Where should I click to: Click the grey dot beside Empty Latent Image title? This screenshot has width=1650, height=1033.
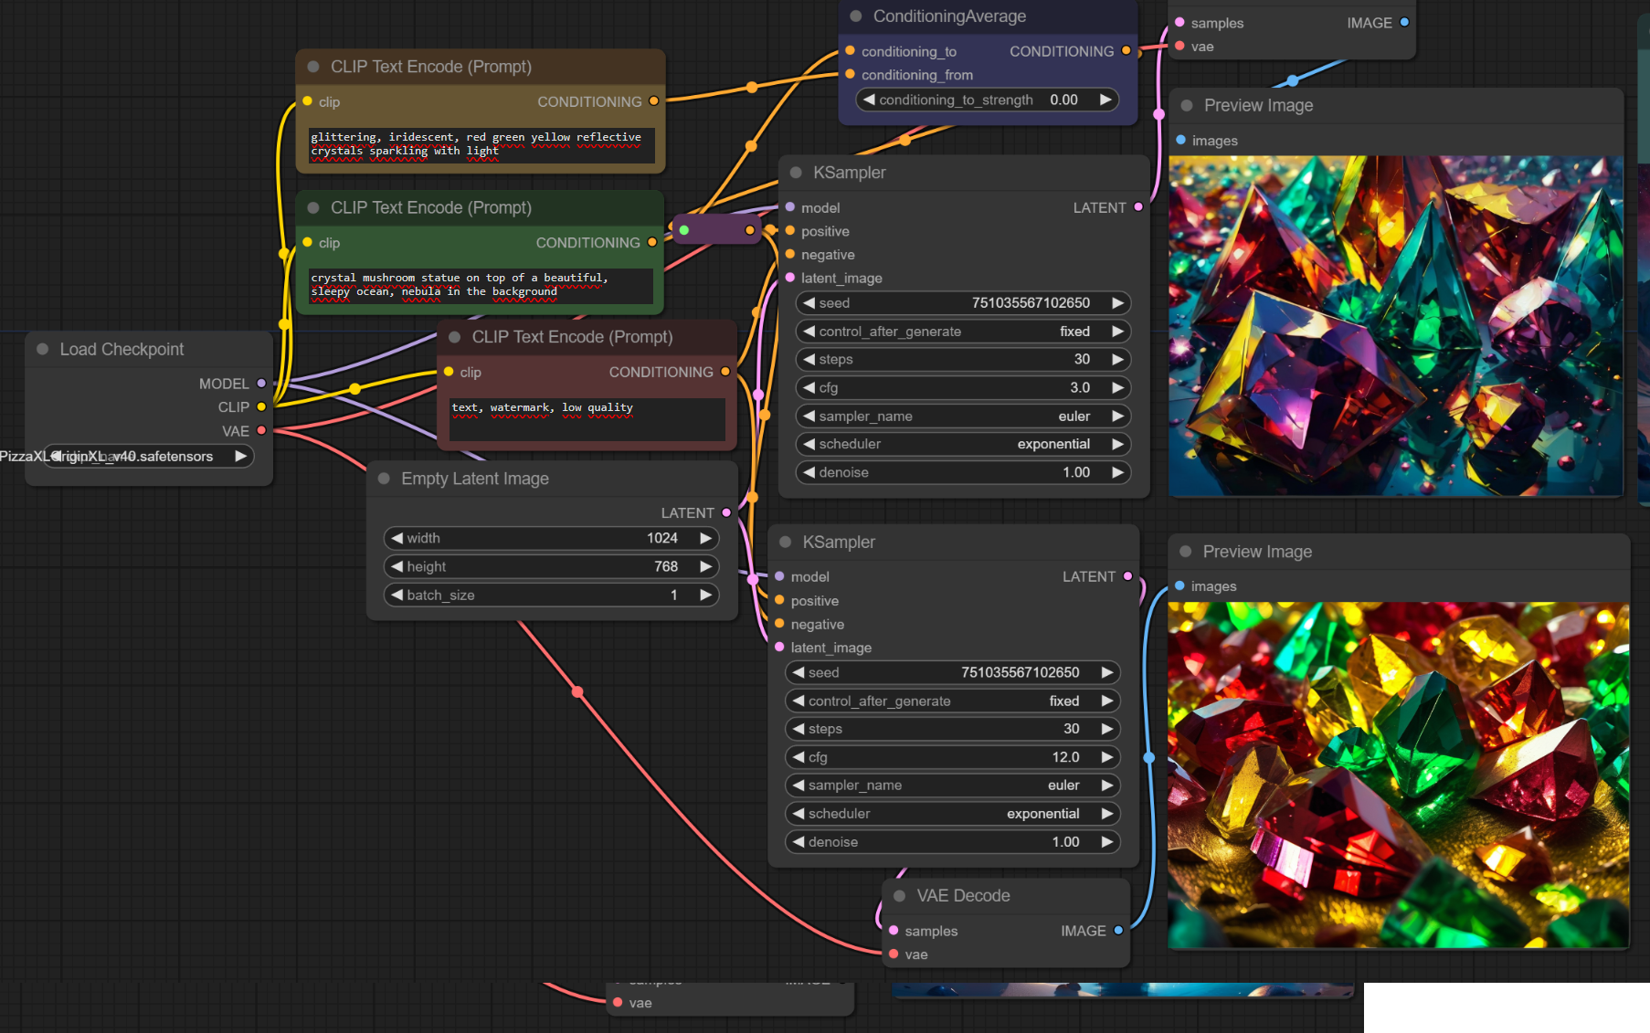[x=384, y=479]
